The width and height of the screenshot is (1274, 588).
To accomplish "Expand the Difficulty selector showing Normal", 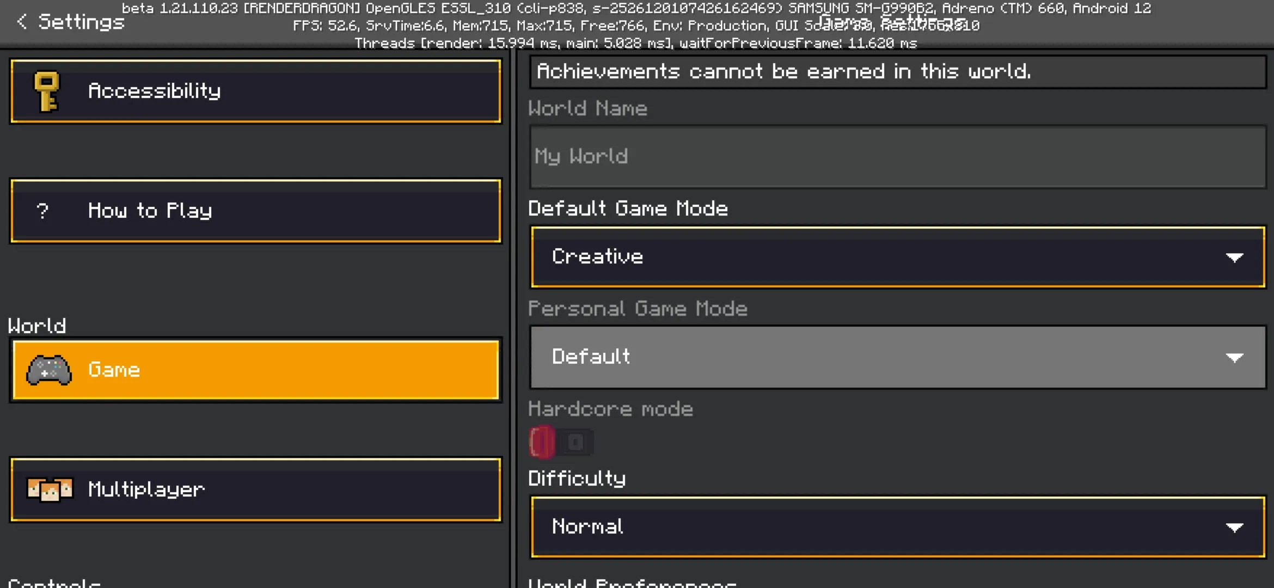I will pyautogui.click(x=897, y=527).
